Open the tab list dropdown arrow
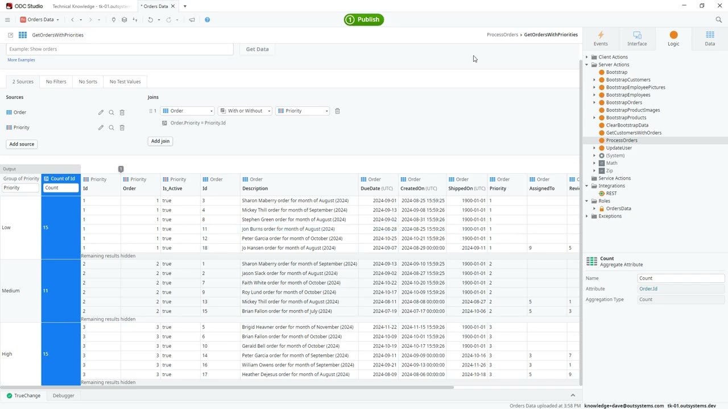The width and height of the screenshot is (728, 409). coord(185,6)
